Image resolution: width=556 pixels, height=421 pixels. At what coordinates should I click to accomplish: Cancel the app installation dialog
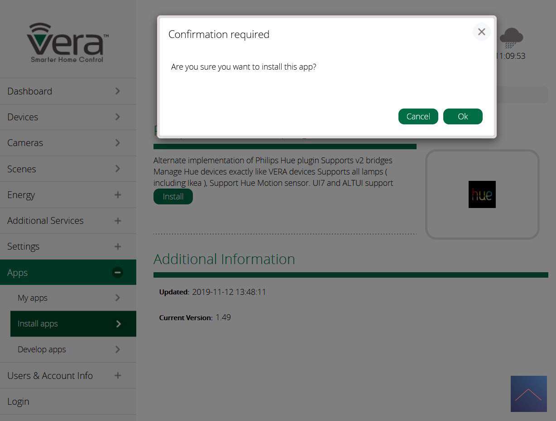(418, 116)
